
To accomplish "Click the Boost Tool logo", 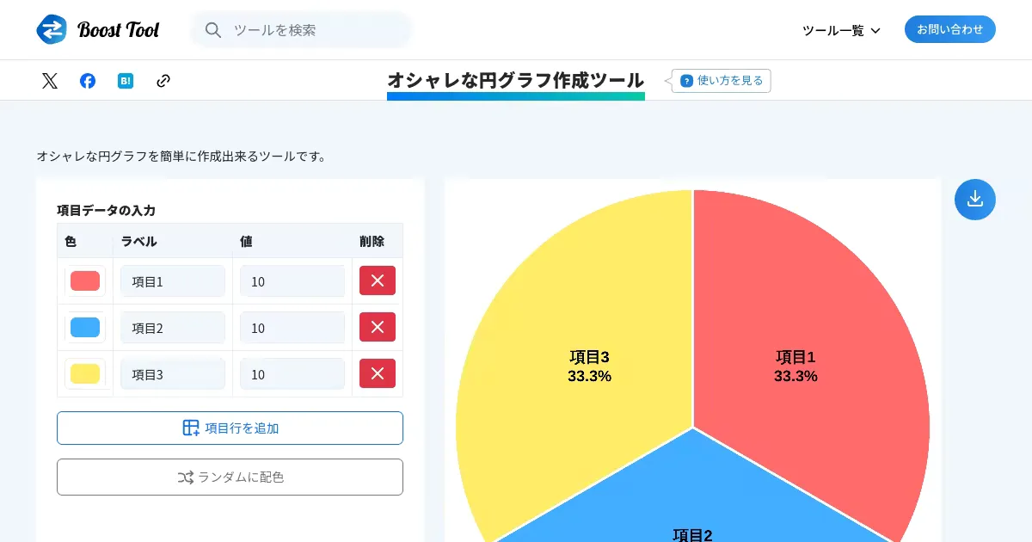I will 98,29.
